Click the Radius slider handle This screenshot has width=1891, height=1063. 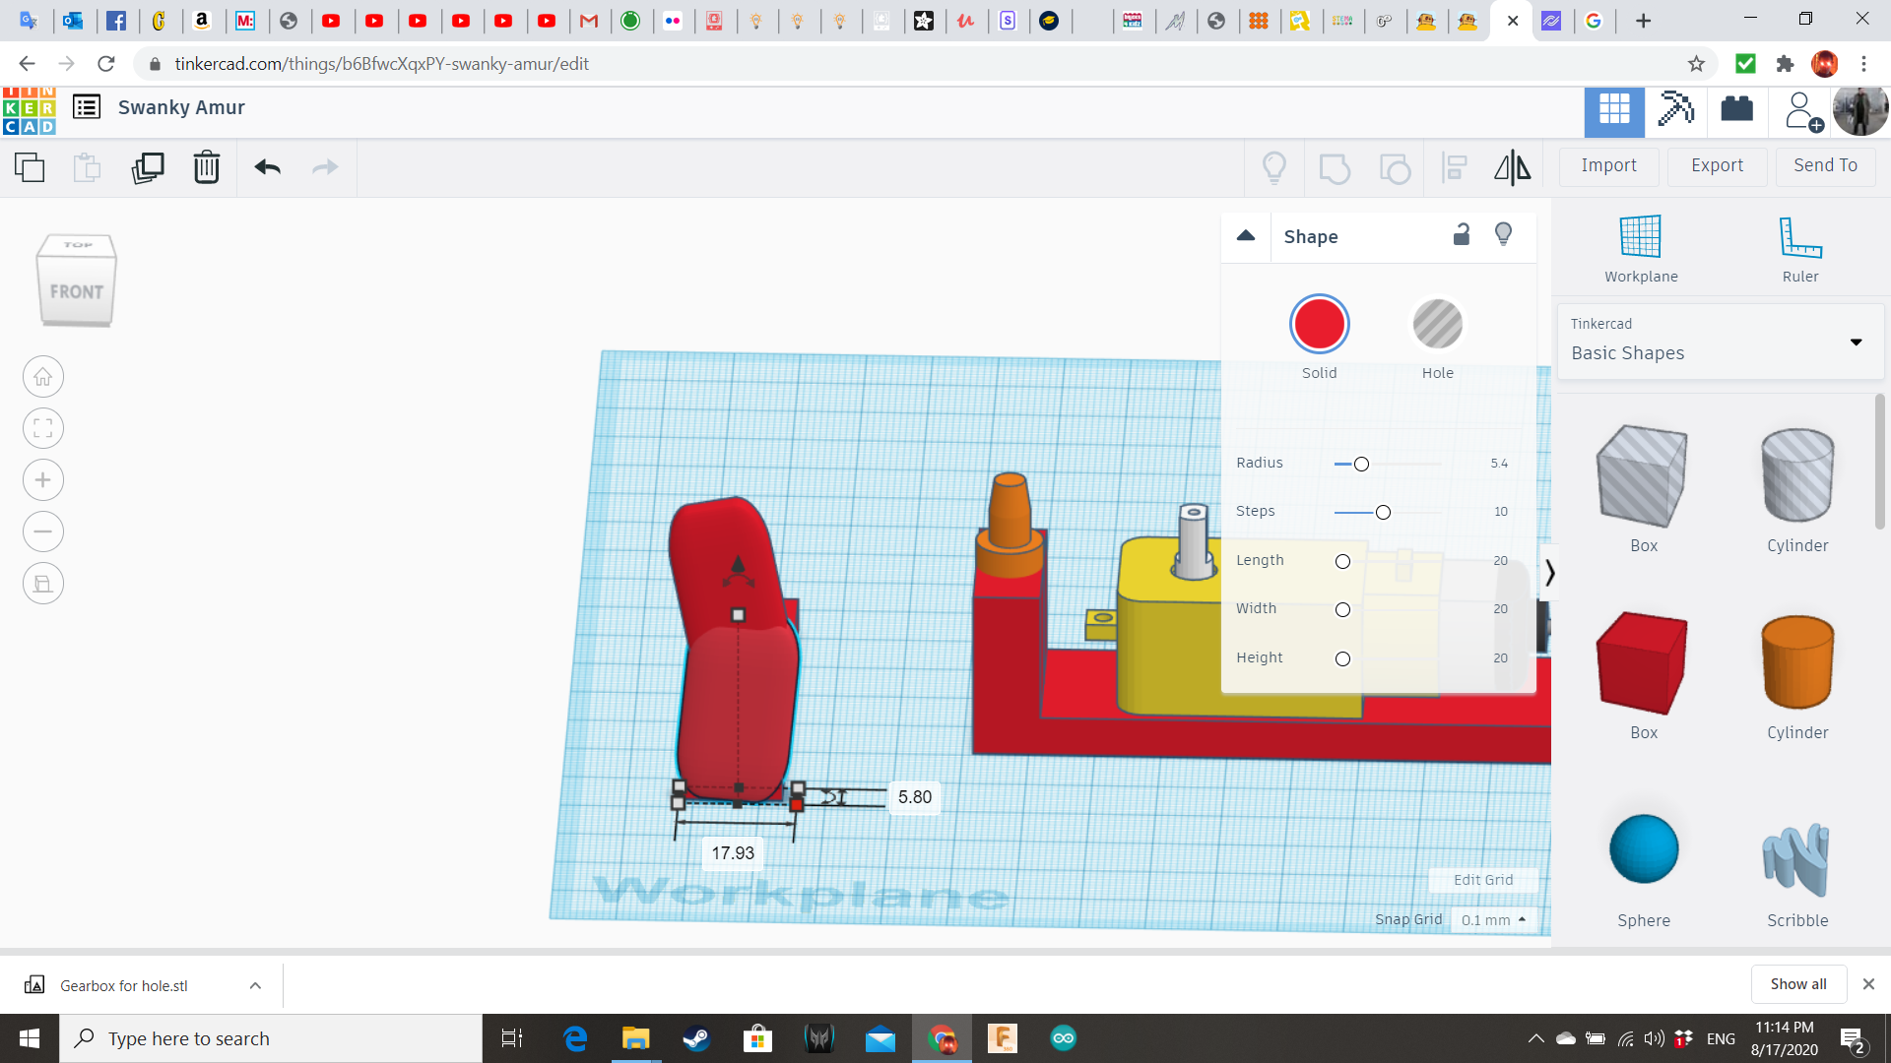click(1361, 464)
